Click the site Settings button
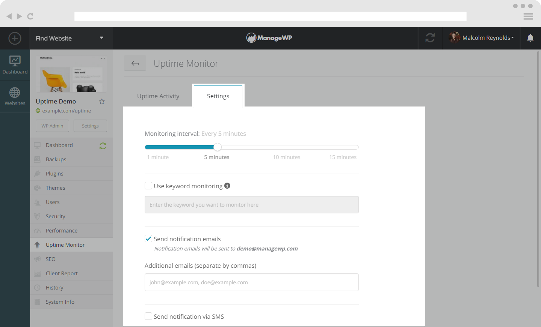This screenshot has height=327, width=541. 90,126
